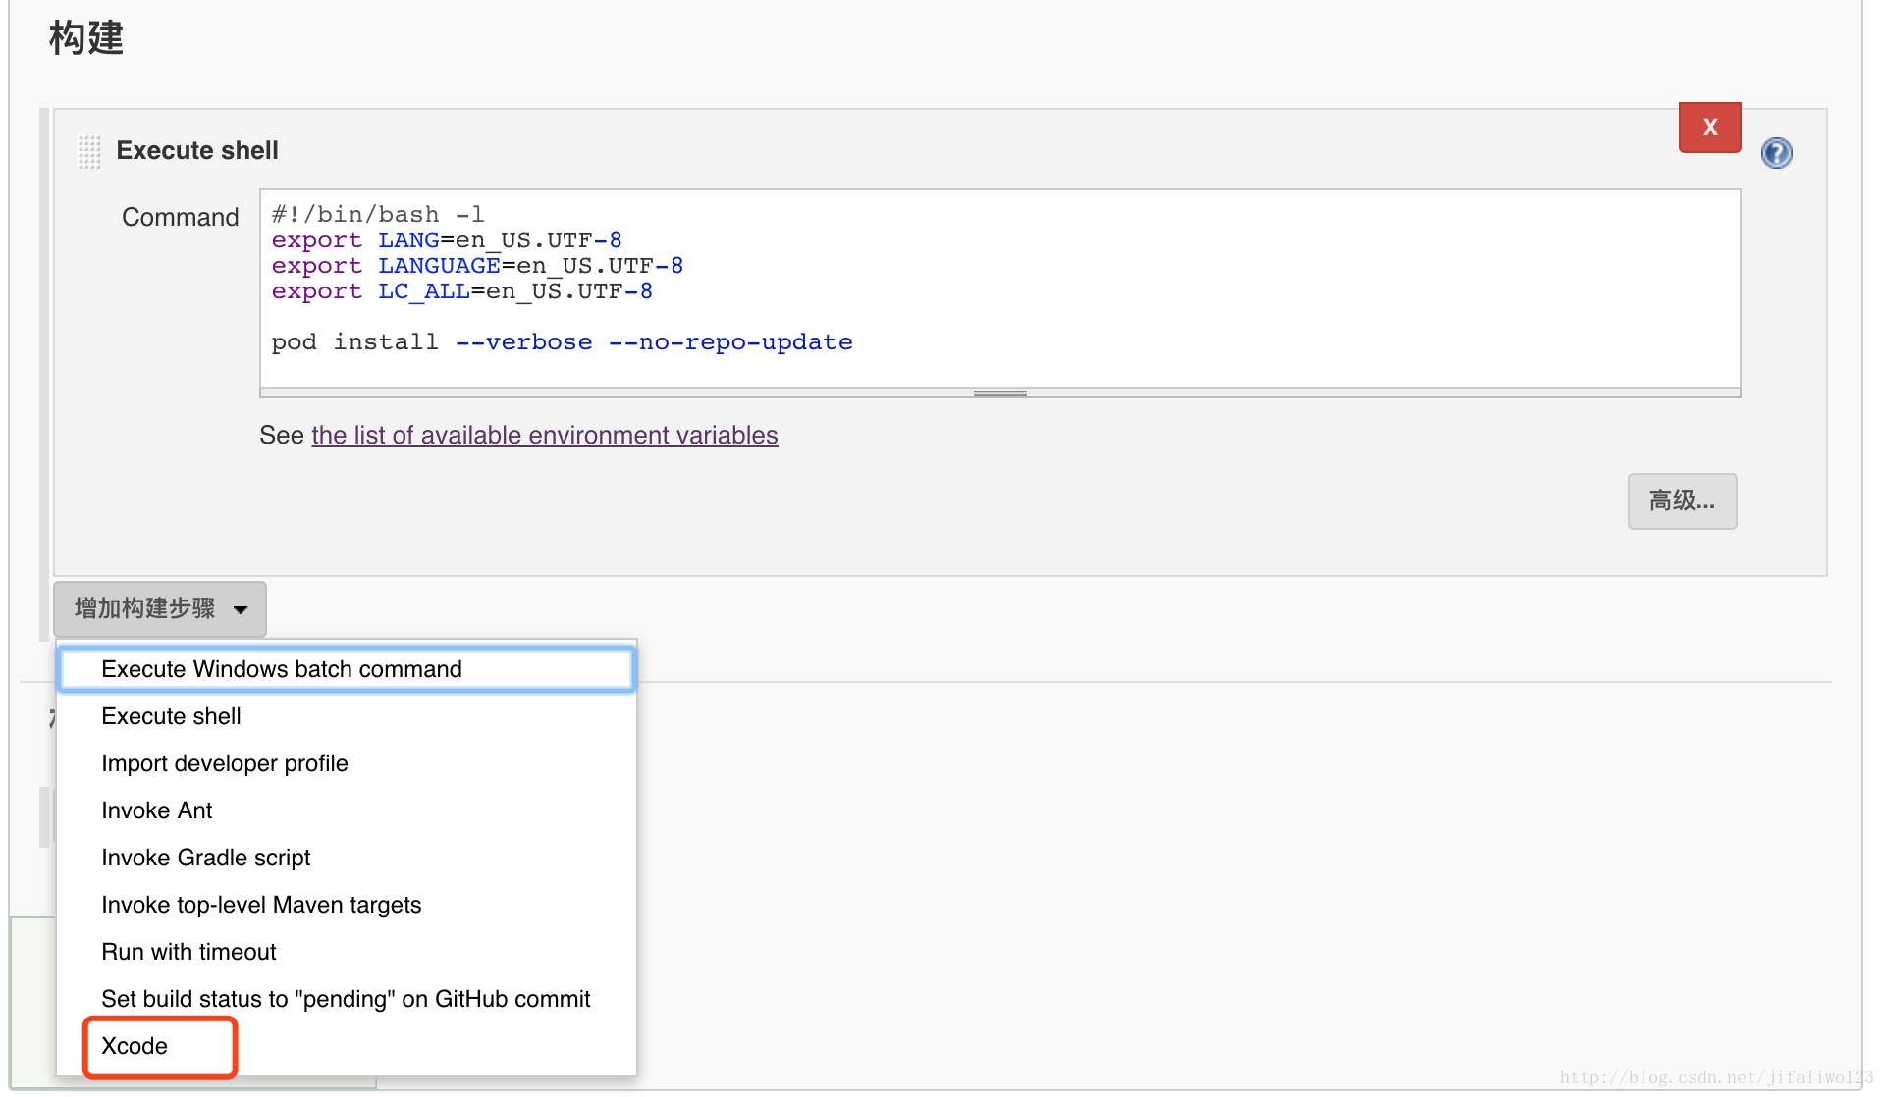The width and height of the screenshot is (1885, 1097).
Task: Choose Import developer profile
Action: (346, 763)
